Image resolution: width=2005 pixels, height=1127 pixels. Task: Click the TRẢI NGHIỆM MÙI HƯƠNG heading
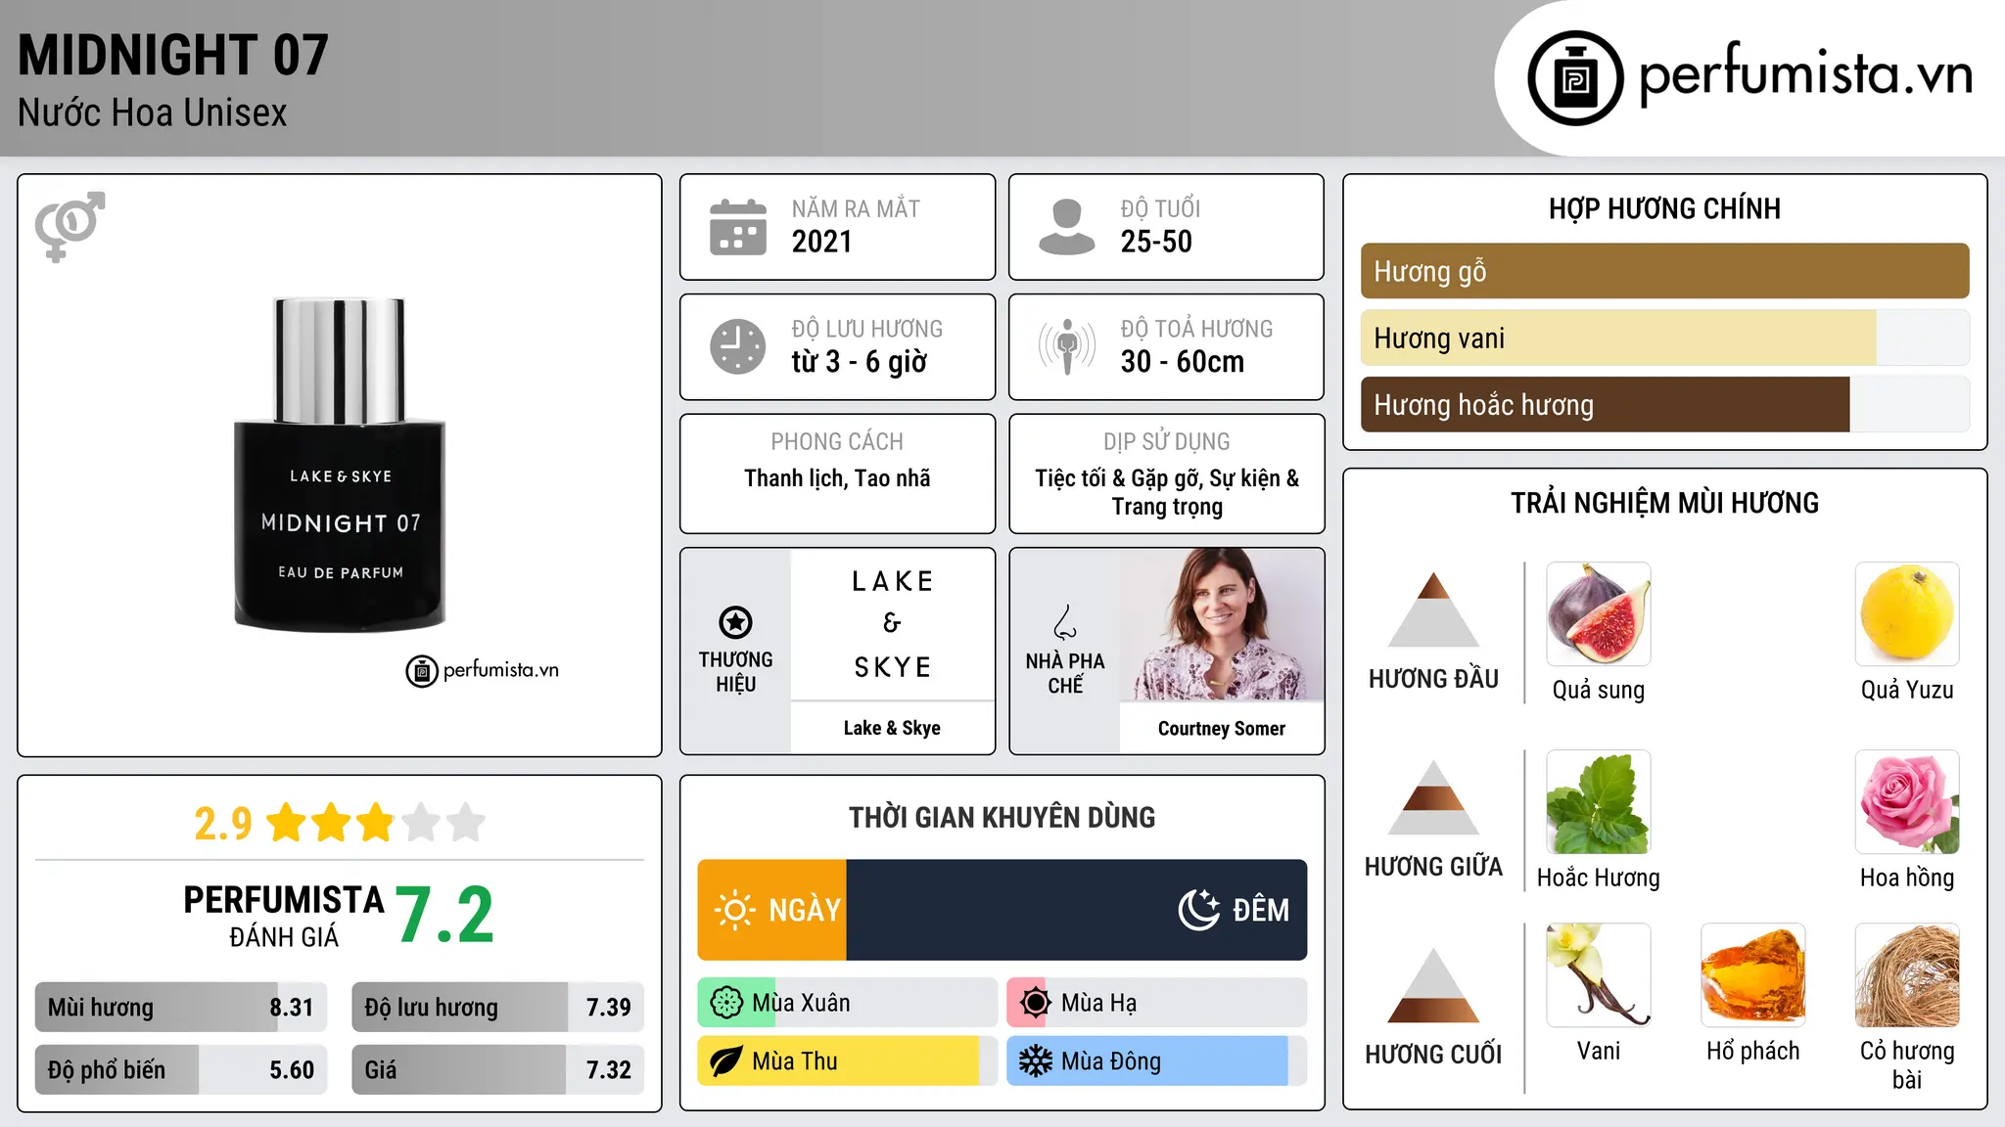tap(1664, 503)
